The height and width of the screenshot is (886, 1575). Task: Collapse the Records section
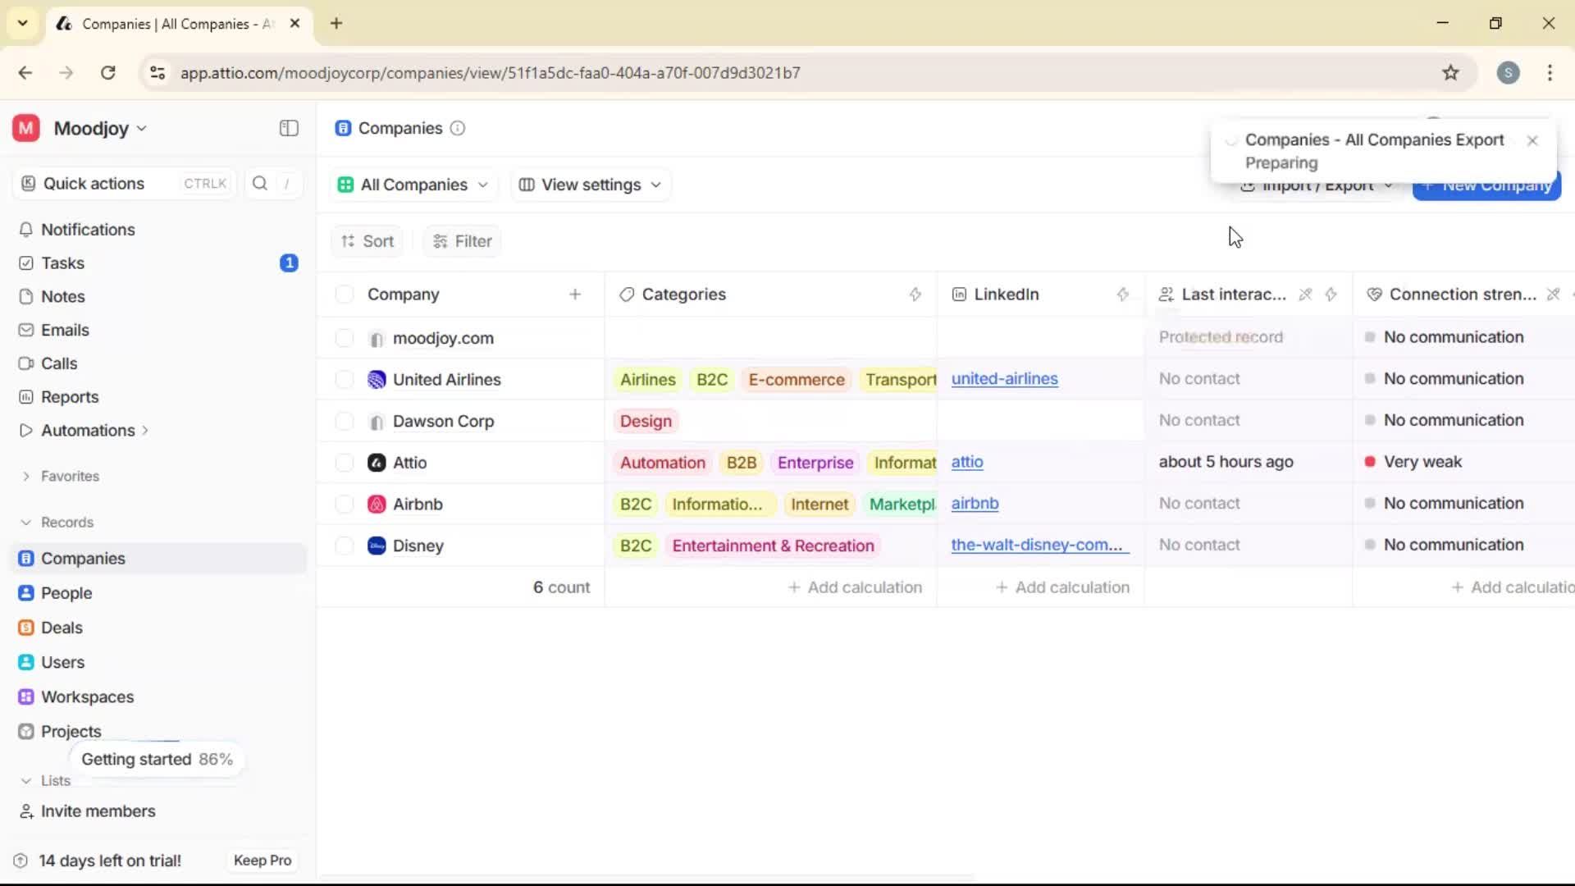point(25,522)
